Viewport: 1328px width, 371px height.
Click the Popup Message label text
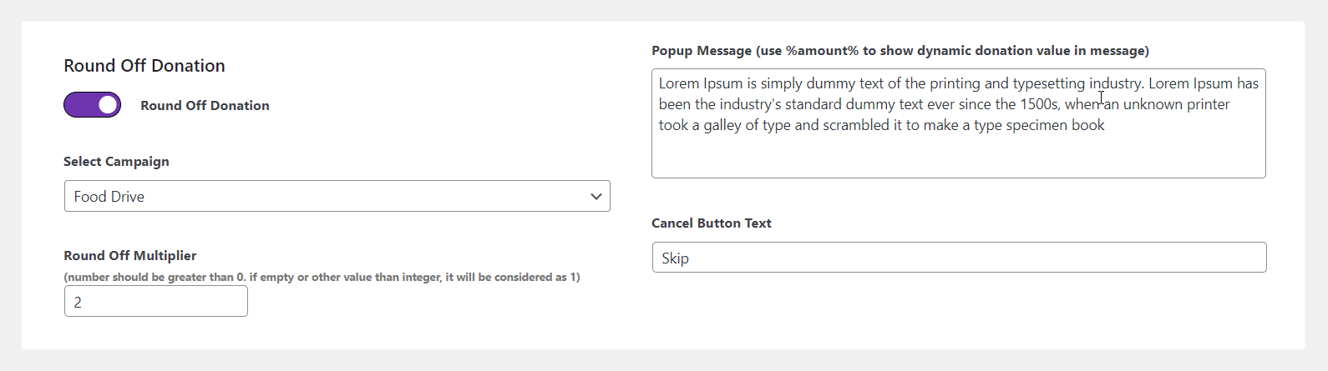pos(900,51)
